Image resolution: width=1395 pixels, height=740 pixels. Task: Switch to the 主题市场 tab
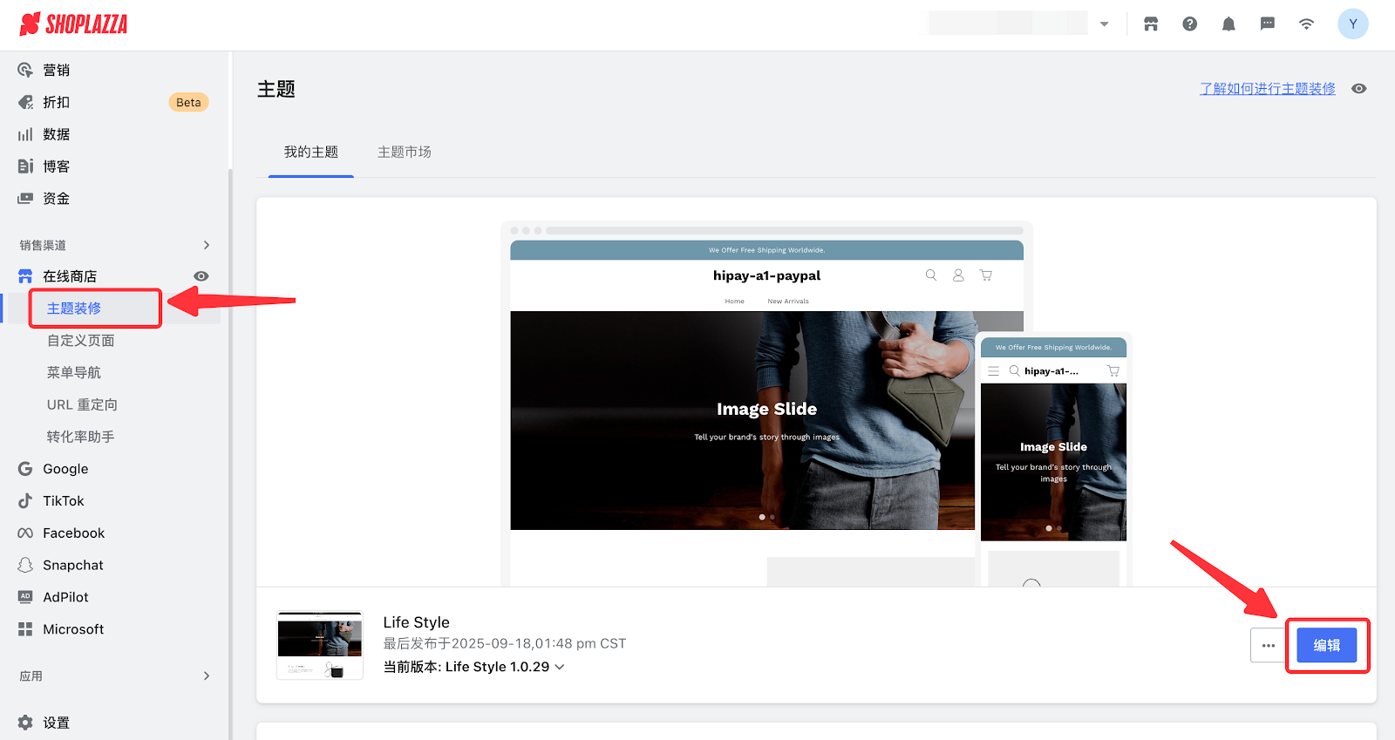[x=404, y=153]
